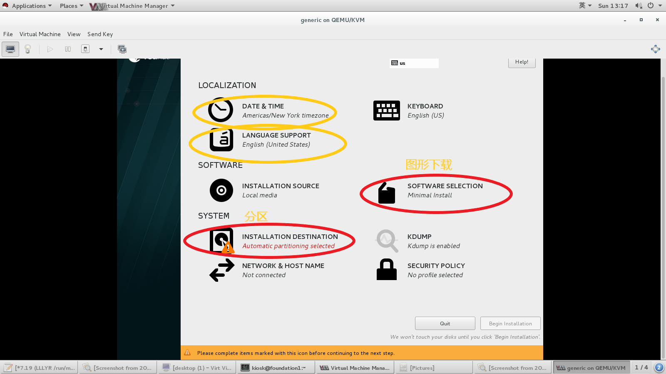This screenshot has height=374, width=666.
Task: Open the Send Key menu
Action: tap(100, 34)
